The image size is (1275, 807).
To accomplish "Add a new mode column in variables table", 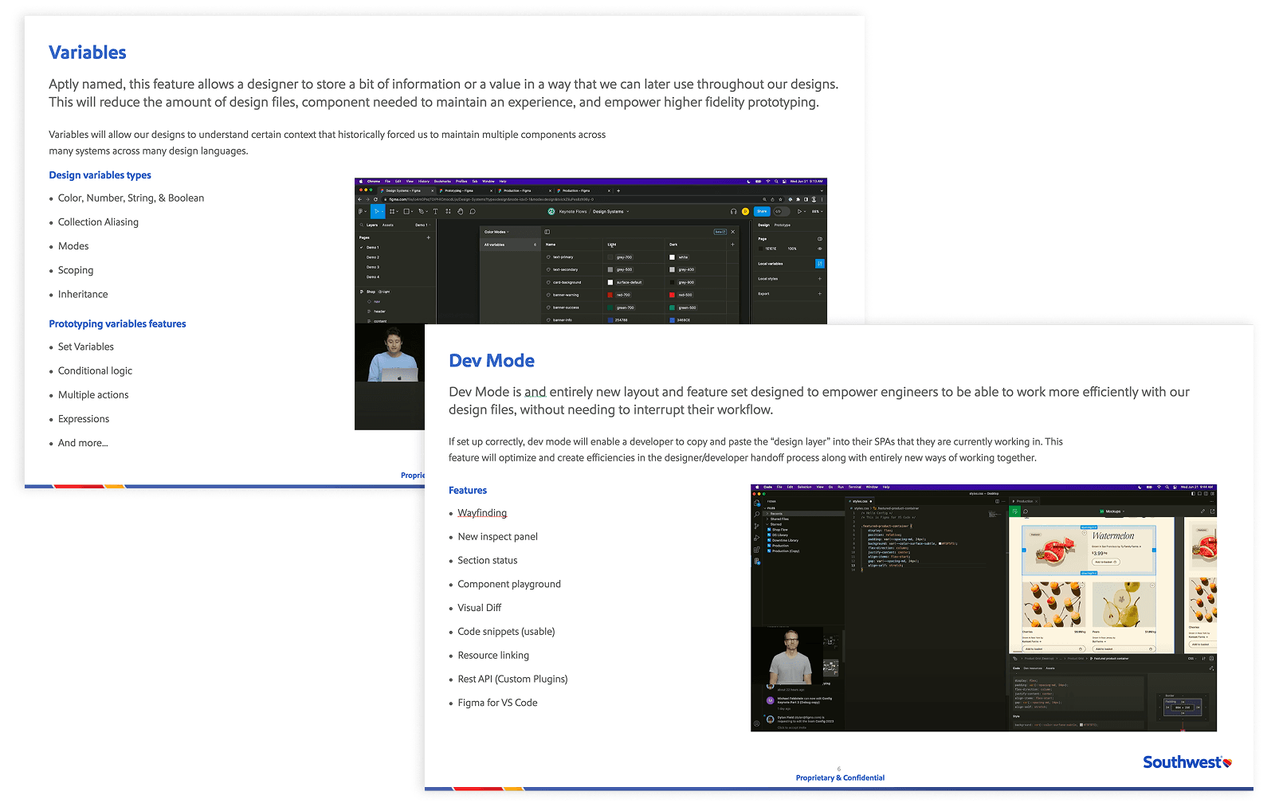I will click(x=733, y=245).
